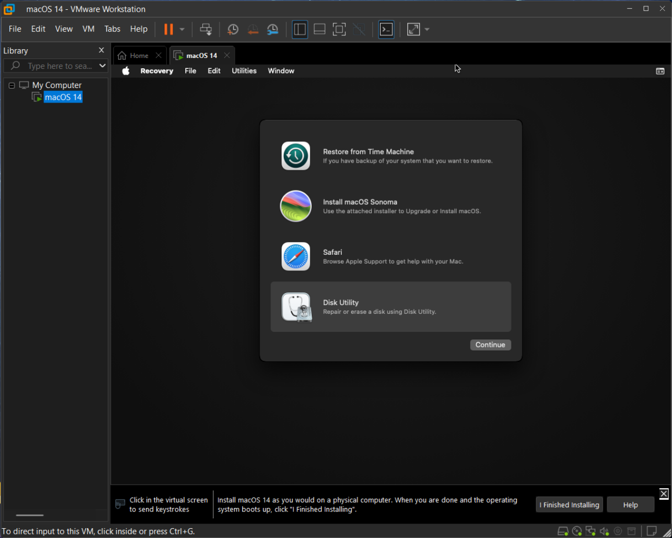Open the guest macOS File menu
This screenshot has width=672, height=538.
pos(190,71)
